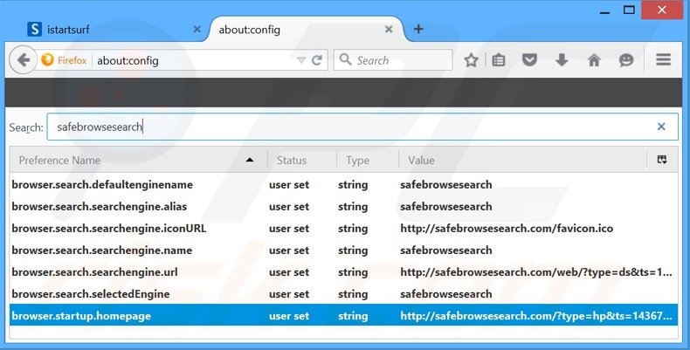The image size is (690, 350).
Task: Reload the page with the refresh icon
Action: click(x=317, y=60)
